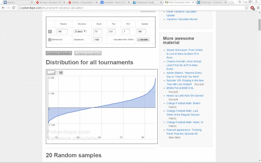Open the Structure dropdown showing 27 place
The image size is (261, 163).
[x=80, y=31]
